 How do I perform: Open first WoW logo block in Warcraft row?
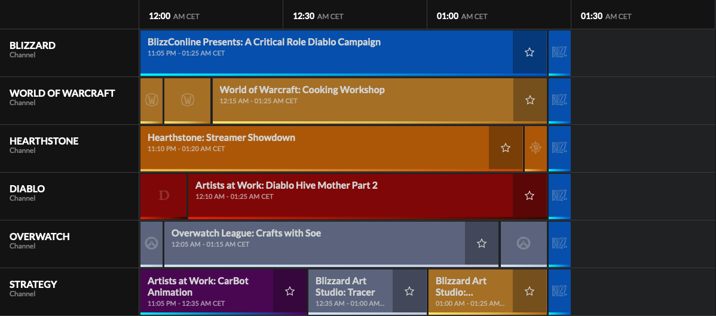coord(152,100)
